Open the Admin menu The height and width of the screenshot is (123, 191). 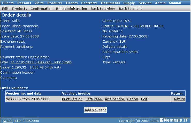pyautogui.click(x=160, y=3)
